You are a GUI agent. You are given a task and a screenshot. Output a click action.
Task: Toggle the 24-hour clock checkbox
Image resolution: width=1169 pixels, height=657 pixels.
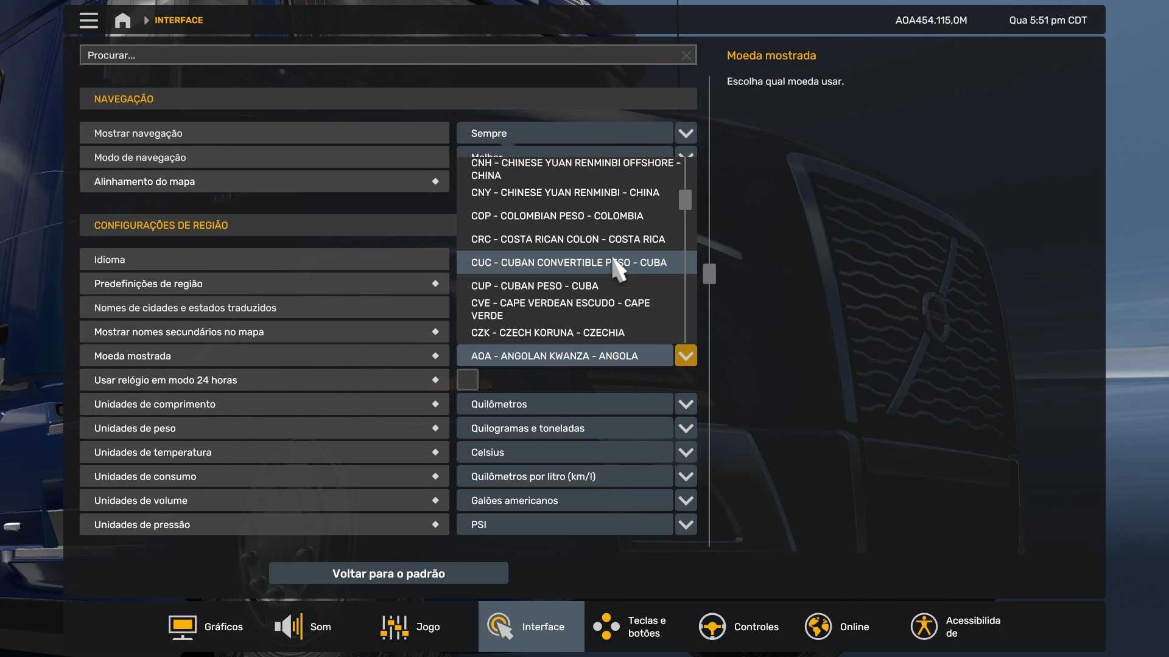pos(468,380)
